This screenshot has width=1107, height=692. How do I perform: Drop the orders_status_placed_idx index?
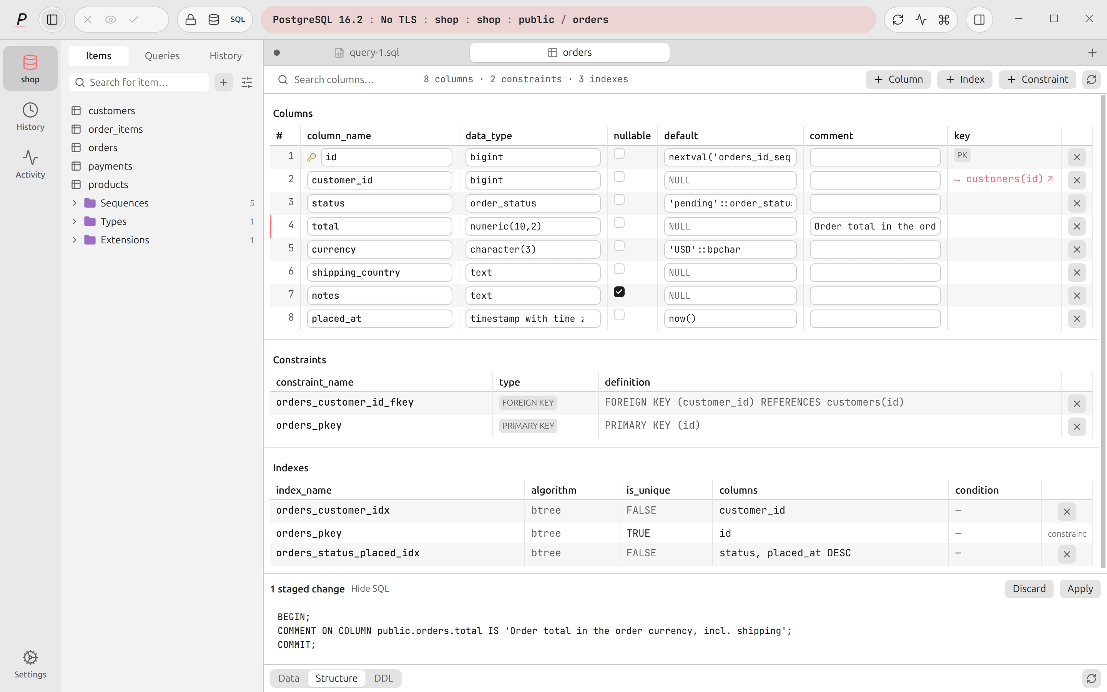(x=1067, y=554)
